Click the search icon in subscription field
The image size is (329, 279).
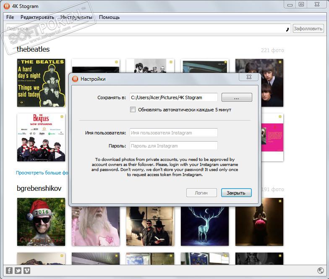(x=287, y=29)
